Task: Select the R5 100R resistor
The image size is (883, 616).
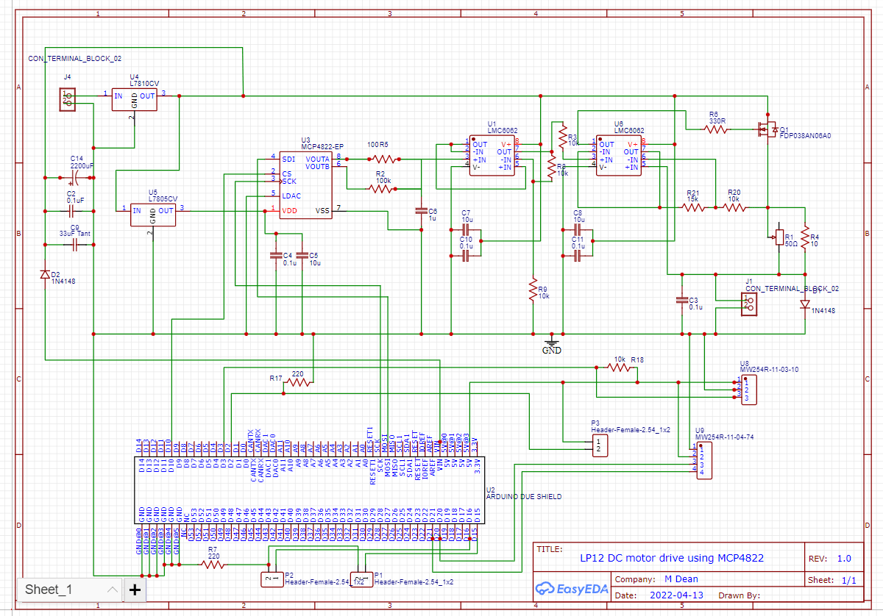Action: pos(383,158)
